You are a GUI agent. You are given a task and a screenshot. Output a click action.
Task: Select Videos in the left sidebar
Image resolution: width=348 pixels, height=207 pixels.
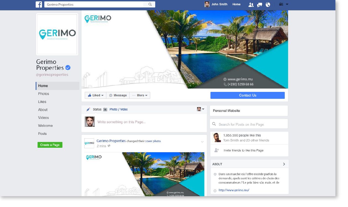click(44, 118)
